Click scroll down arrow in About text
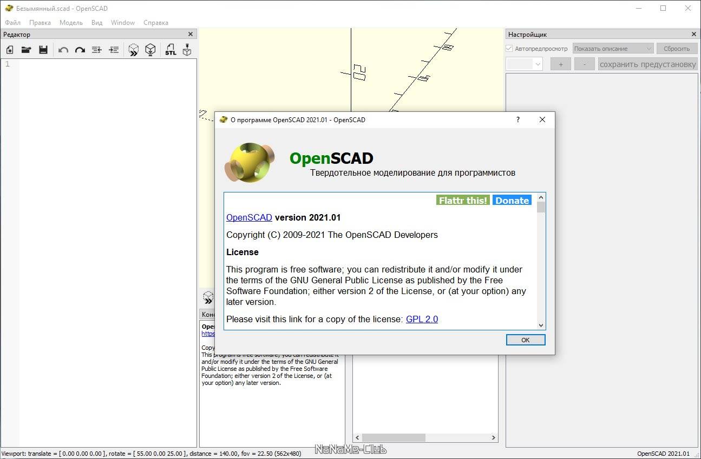Screen dimensions: 701x459 (x=541, y=325)
